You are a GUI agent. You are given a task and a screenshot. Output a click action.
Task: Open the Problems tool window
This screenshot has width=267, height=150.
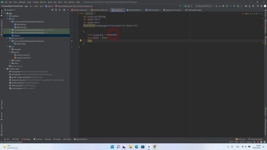tap(26, 139)
